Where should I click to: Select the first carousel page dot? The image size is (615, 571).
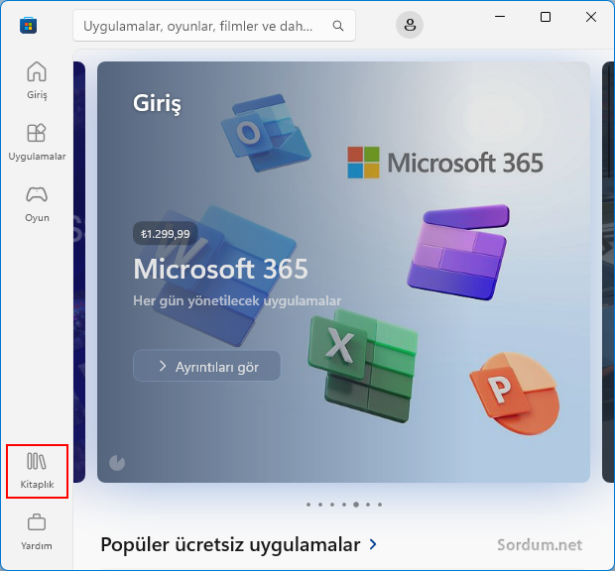[x=308, y=505]
